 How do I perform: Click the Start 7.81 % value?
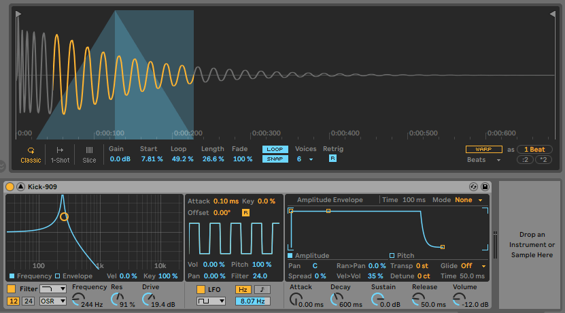[x=152, y=159]
